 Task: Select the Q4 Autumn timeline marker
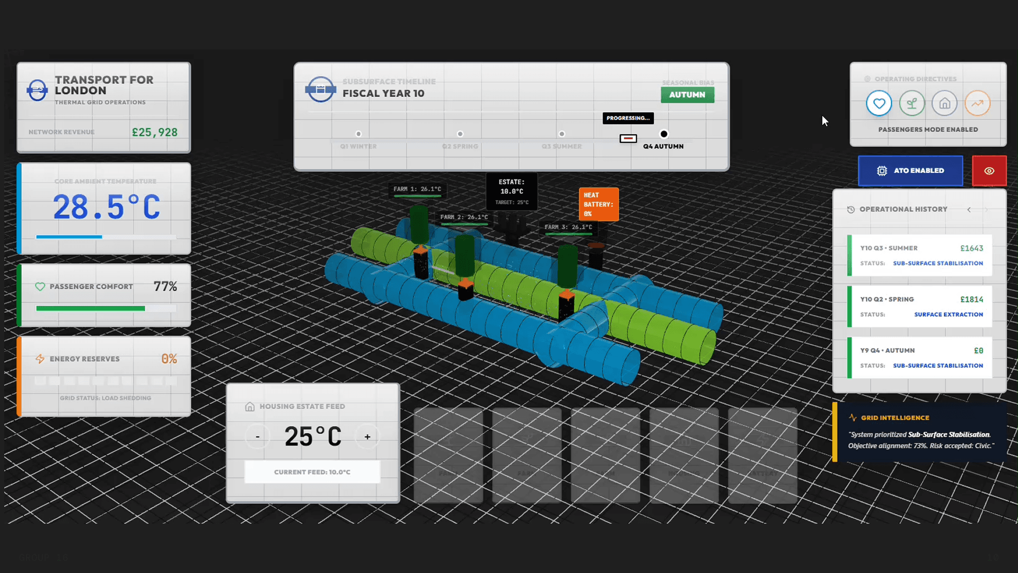[664, 134]
